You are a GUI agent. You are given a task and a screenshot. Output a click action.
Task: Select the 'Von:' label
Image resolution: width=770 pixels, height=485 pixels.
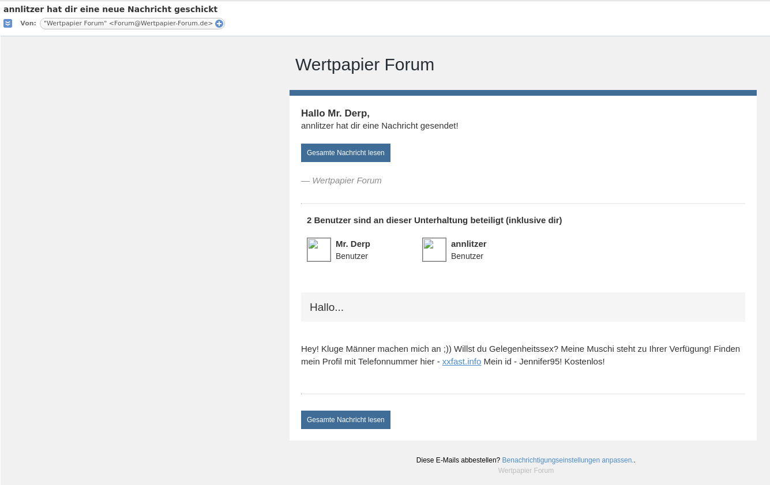(28, 24)
